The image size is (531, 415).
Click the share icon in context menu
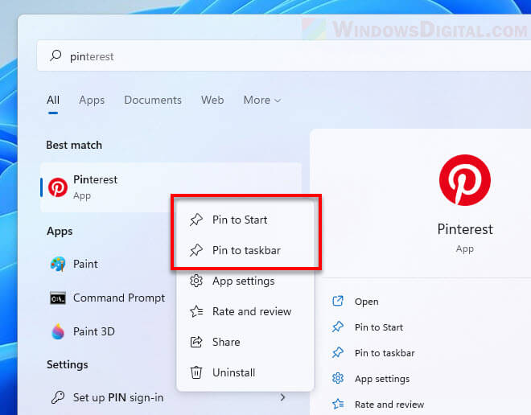click(x=196, y=342)
